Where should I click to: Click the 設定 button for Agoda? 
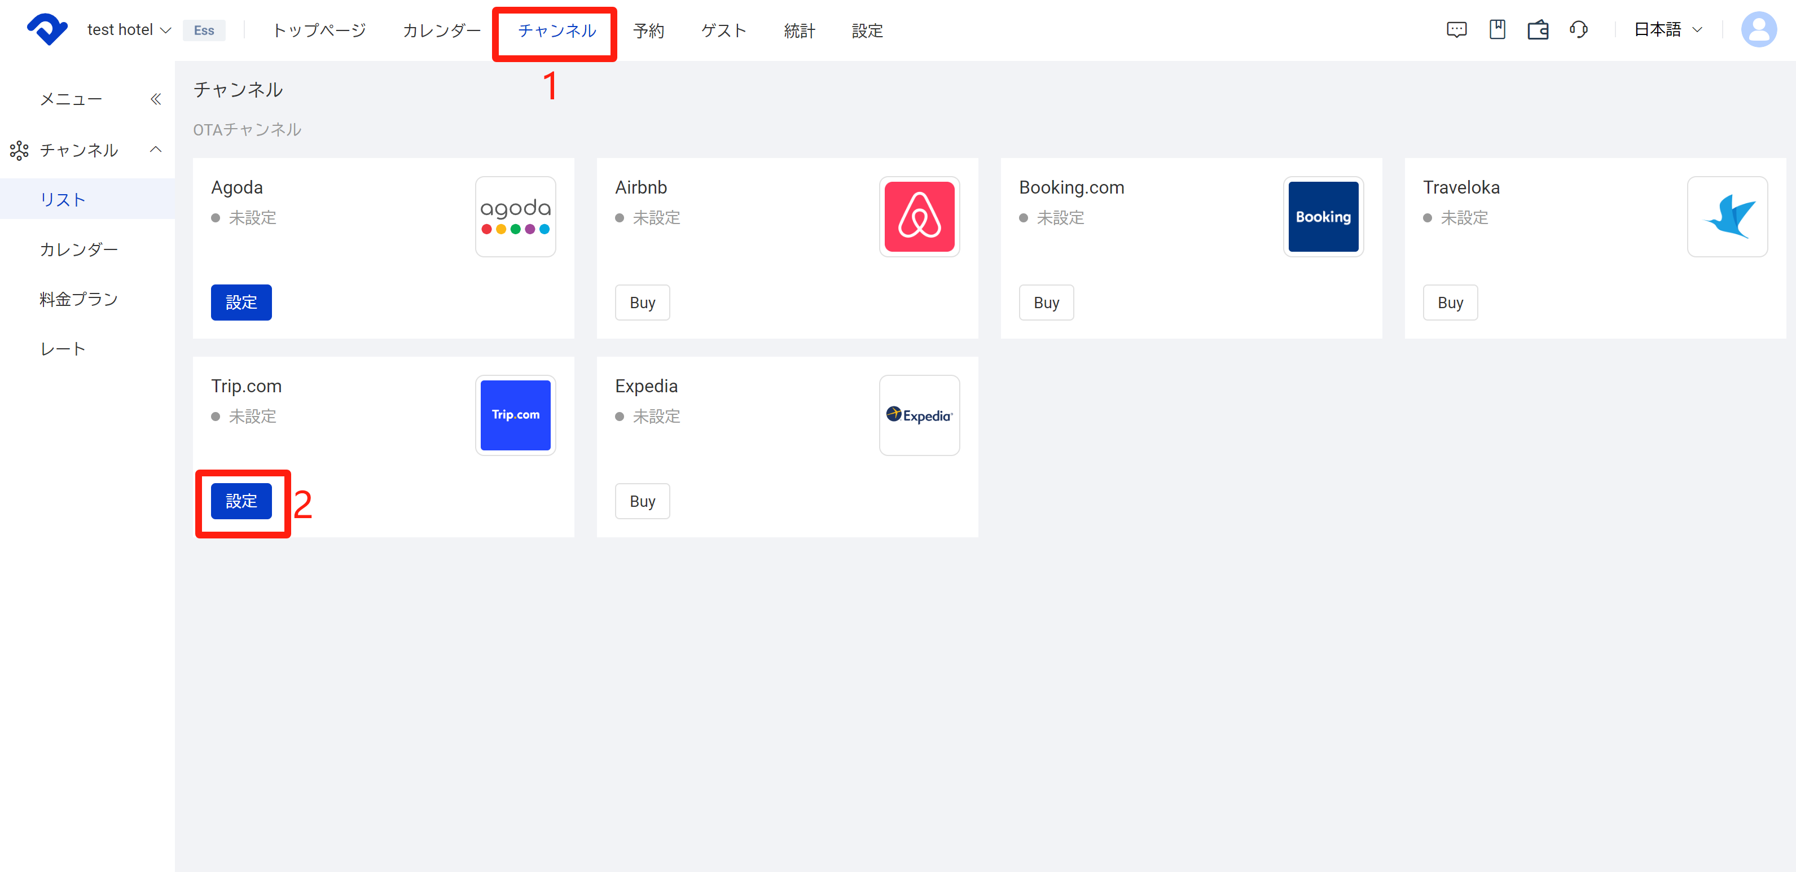241,302
